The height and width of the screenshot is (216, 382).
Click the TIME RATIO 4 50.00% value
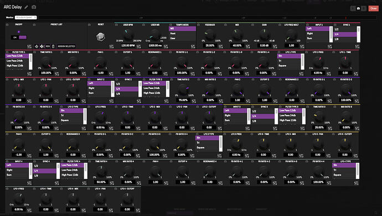coord(101,182)
